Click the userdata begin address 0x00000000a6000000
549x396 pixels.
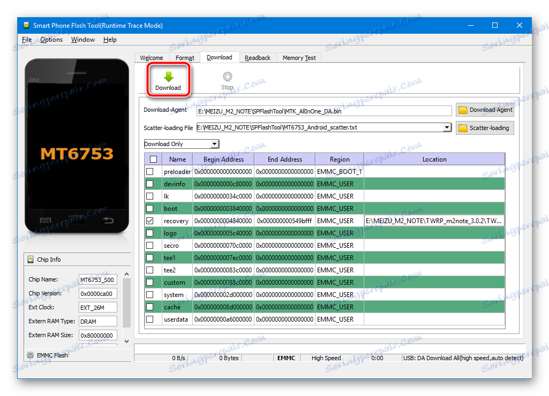223,319
